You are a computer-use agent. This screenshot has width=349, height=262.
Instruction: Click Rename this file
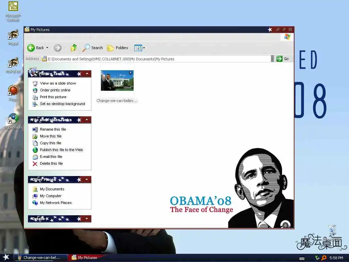(53, 129)
